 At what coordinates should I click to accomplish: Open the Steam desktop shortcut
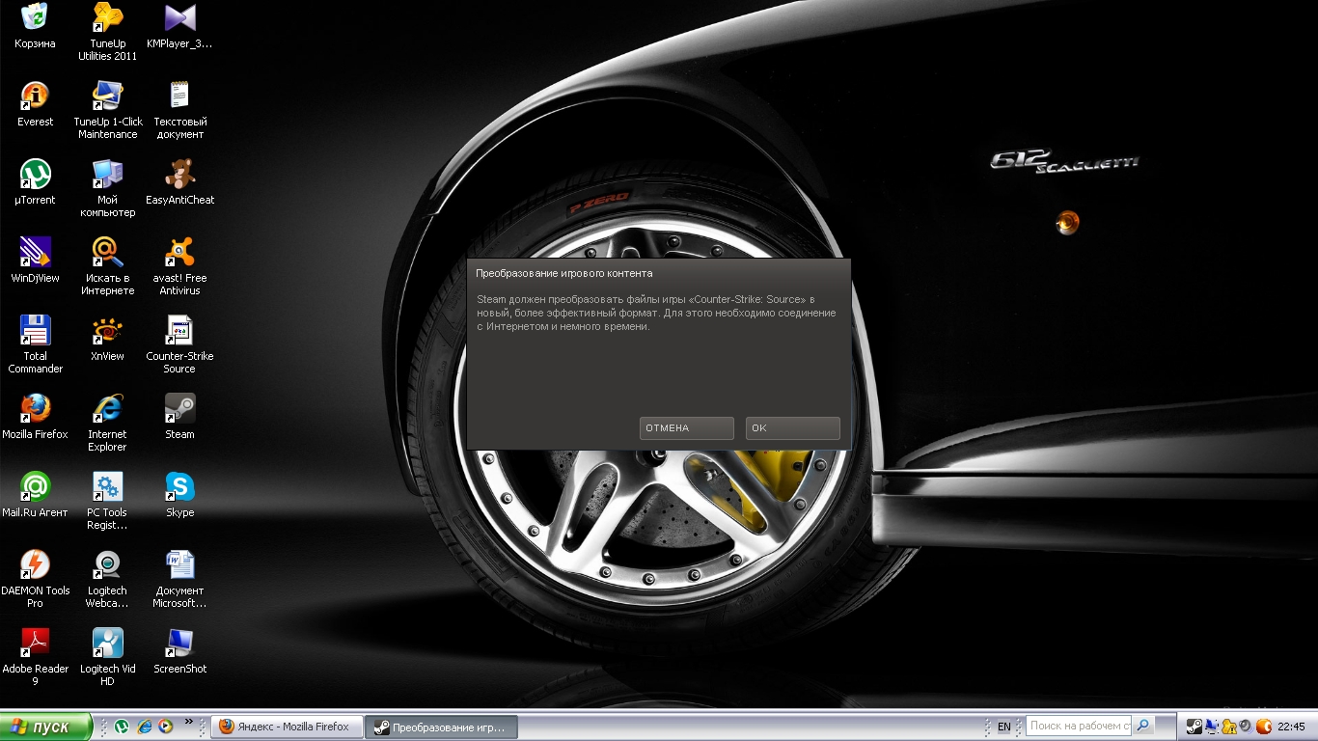coord(179,409)
